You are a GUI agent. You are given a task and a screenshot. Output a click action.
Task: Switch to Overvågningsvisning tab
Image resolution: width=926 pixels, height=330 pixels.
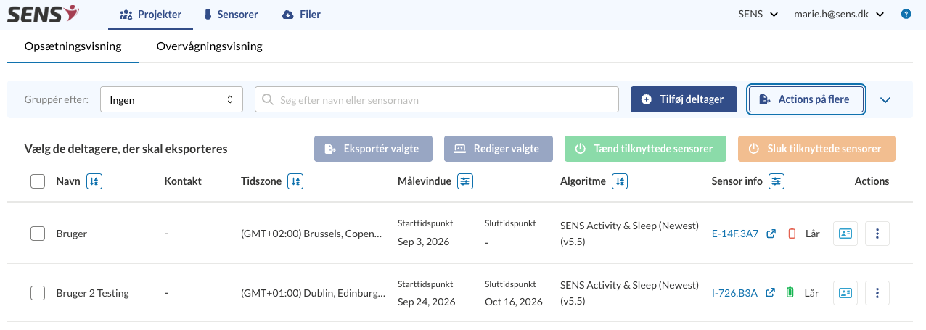(209, 46)
